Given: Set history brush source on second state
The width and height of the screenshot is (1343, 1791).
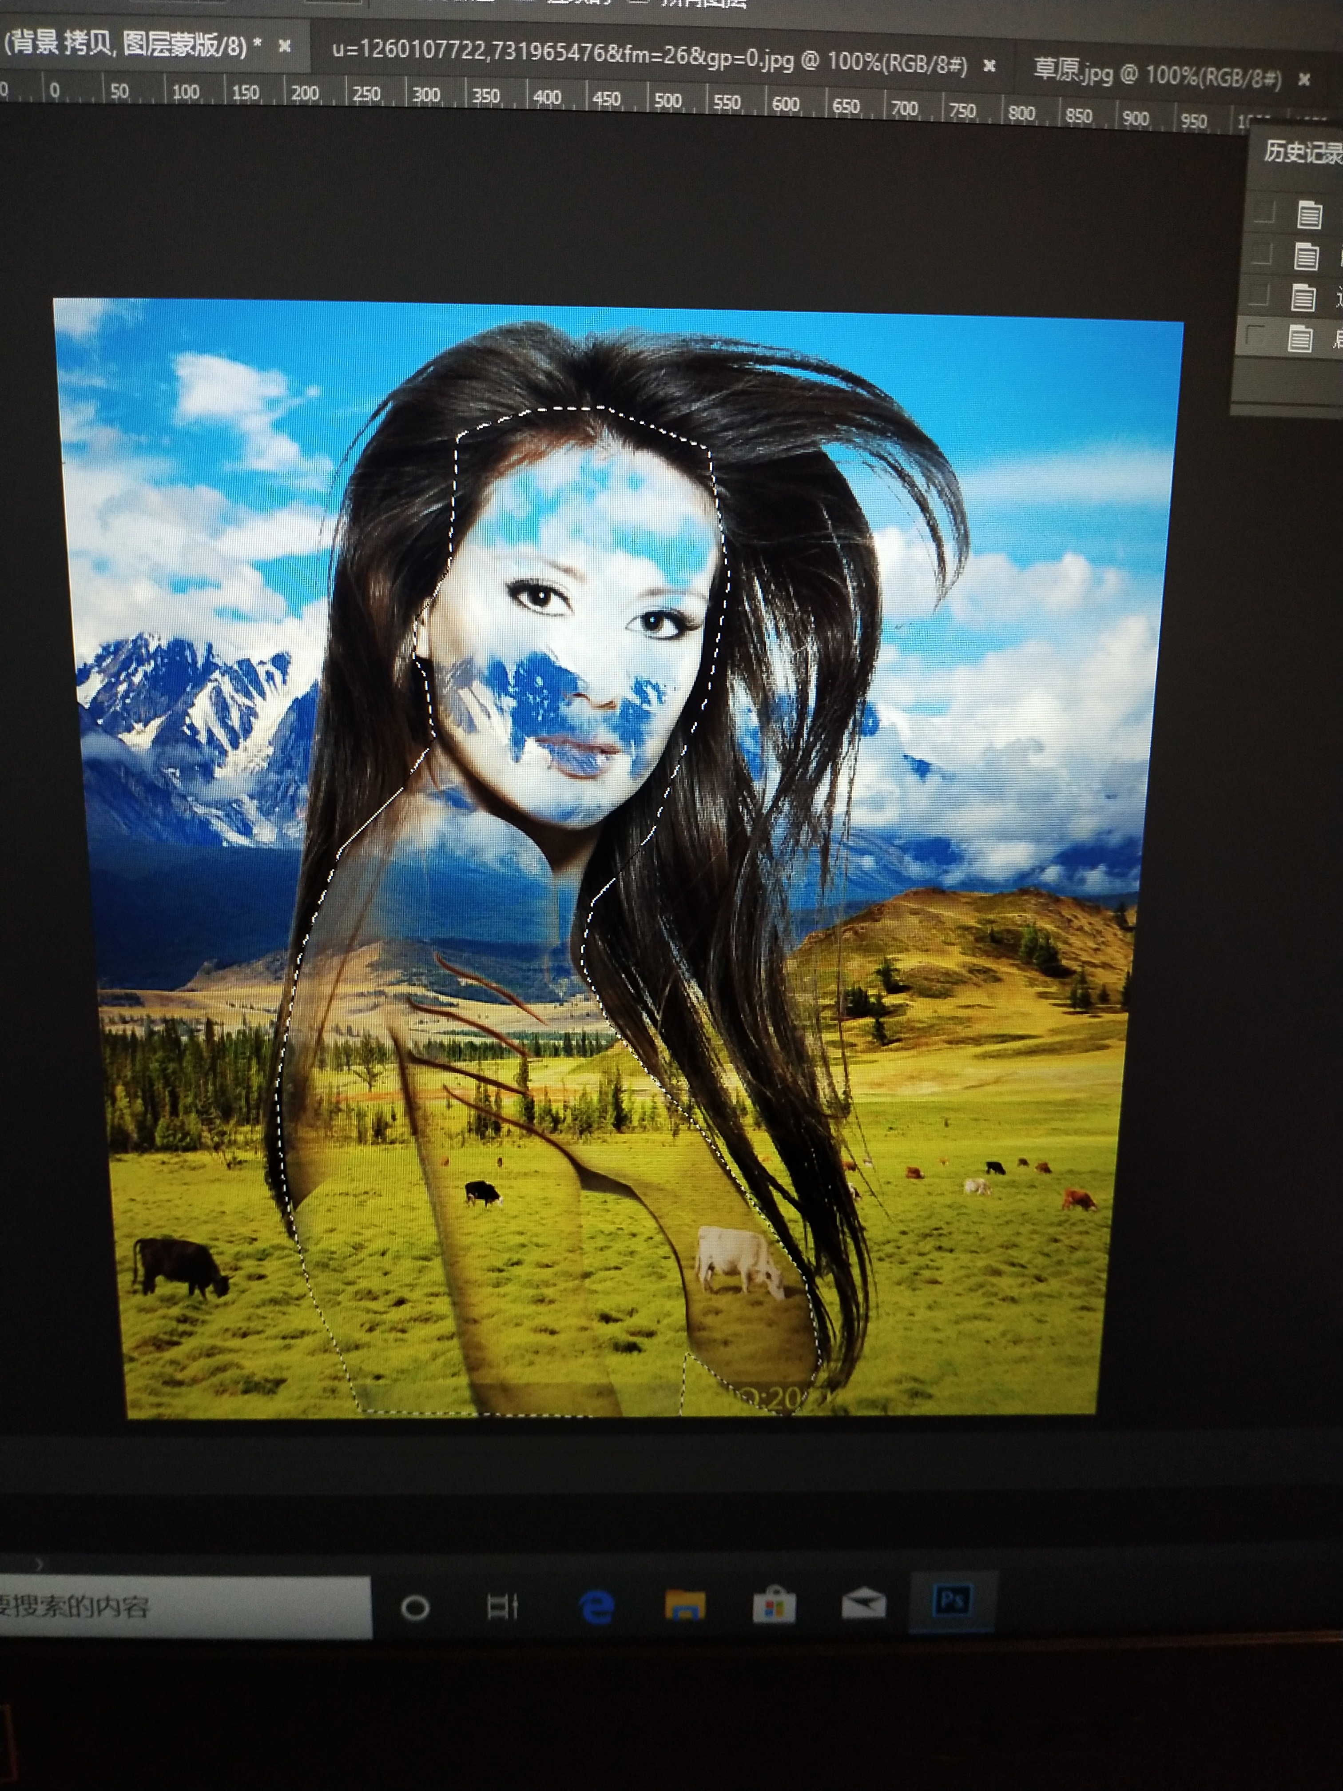Looking at the screenshot, I should [1261, 254].
